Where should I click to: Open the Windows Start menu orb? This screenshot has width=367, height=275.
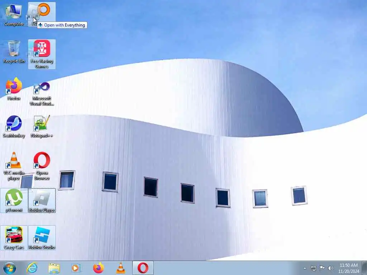[10, 268]
